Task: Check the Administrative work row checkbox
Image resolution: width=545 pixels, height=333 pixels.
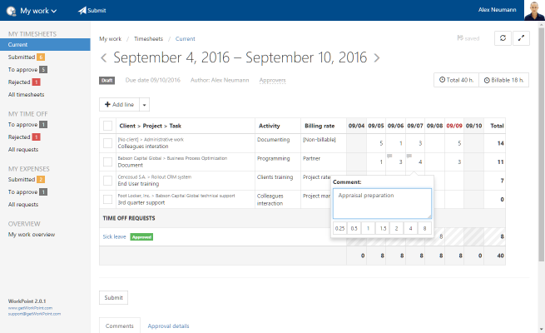Action: pos(107,143)
